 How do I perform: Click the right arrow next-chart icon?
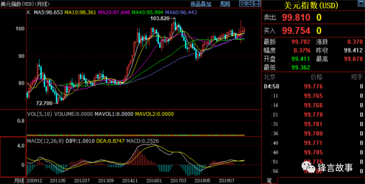(250, 4)
